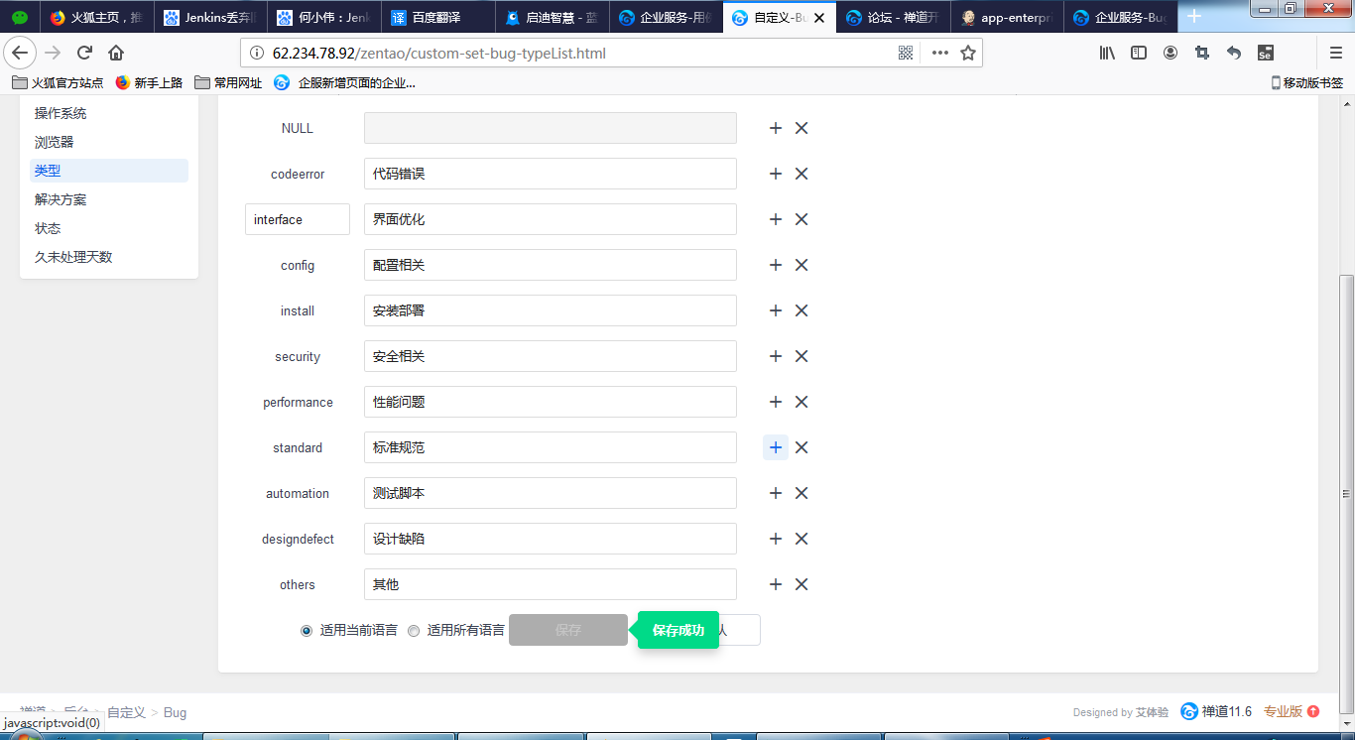The width and height of the screenshot is (1355, 740).
Task: Open the app-enterprise tab
Action: 1007,17
